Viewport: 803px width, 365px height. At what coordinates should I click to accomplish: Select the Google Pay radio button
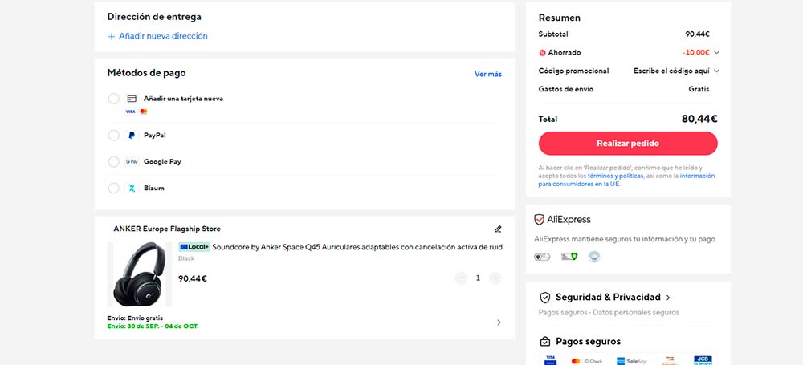click(x=113, y=162)
